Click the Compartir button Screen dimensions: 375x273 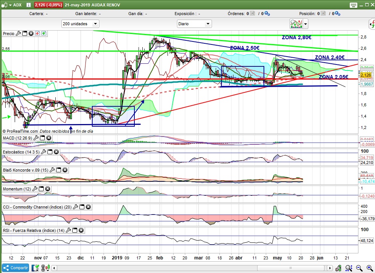tap(15, 268)
